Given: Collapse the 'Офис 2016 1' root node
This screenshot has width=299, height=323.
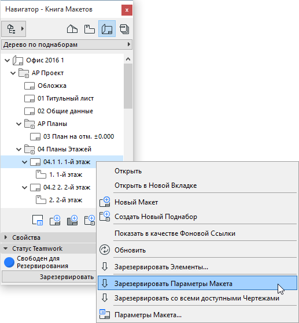Looking at the screenshot, I should 7,60.
